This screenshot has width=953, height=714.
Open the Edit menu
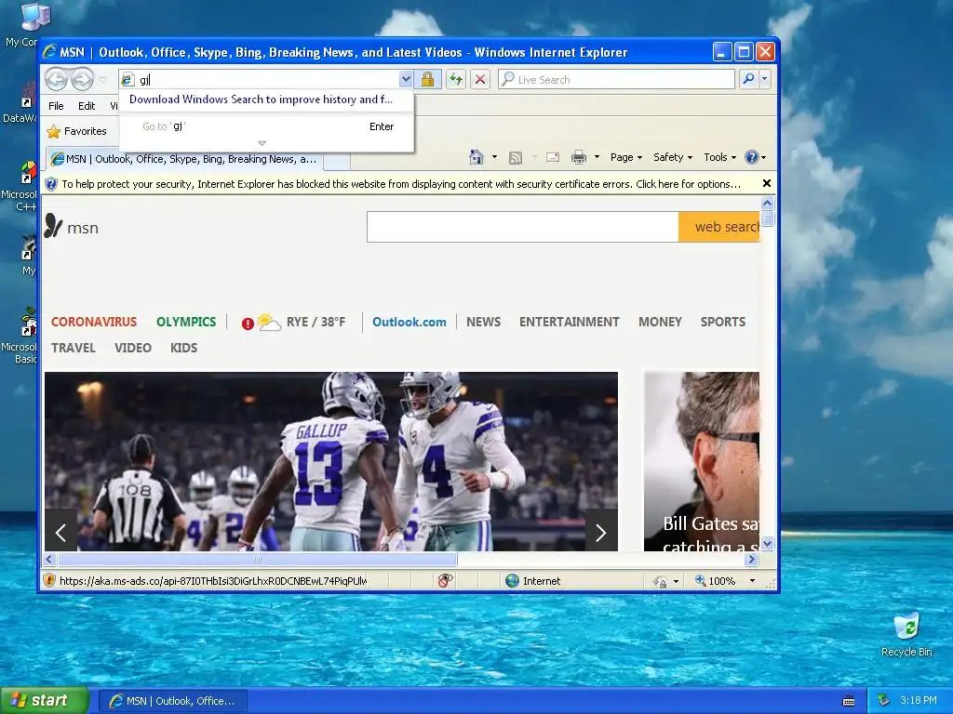(87, 106)
